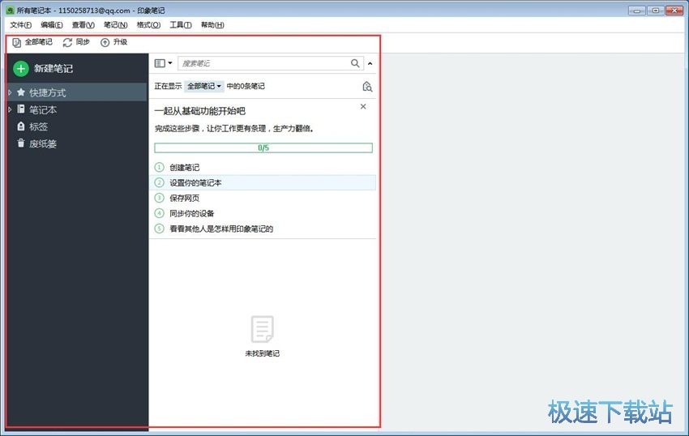Select 标签 in the sidebar
This screenshot has width=689, height=436.
coord(38,126)
